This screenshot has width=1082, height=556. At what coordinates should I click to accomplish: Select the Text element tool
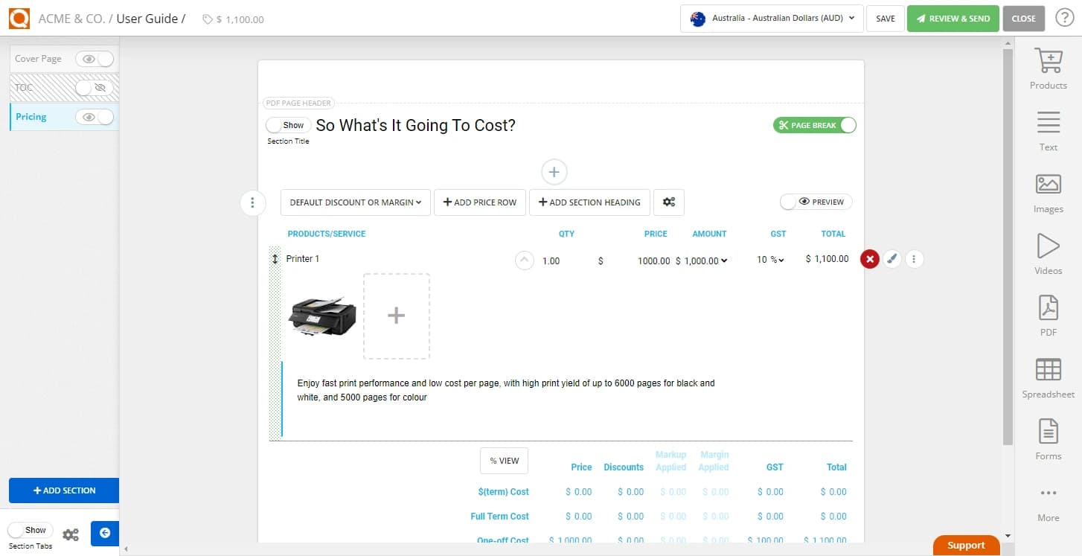pos(1048,130)
